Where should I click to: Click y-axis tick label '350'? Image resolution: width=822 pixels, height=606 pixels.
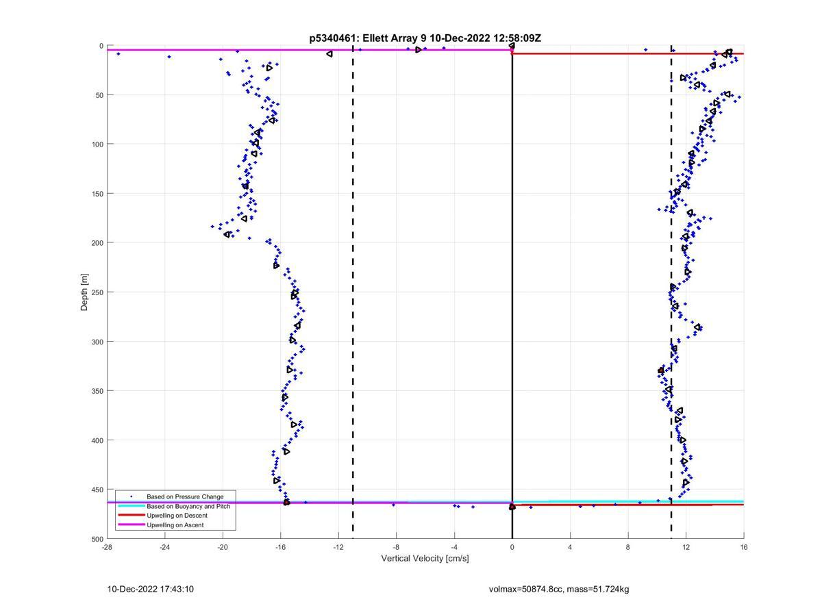[x=97, y=391]
